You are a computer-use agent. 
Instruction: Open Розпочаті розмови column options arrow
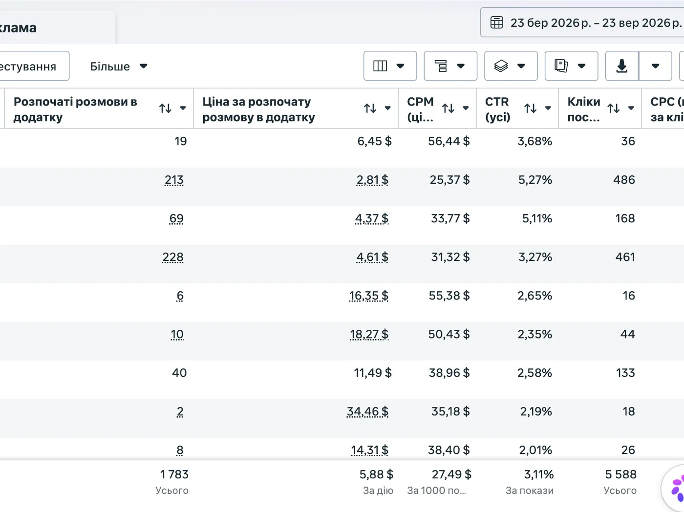[x=183, y=108]
